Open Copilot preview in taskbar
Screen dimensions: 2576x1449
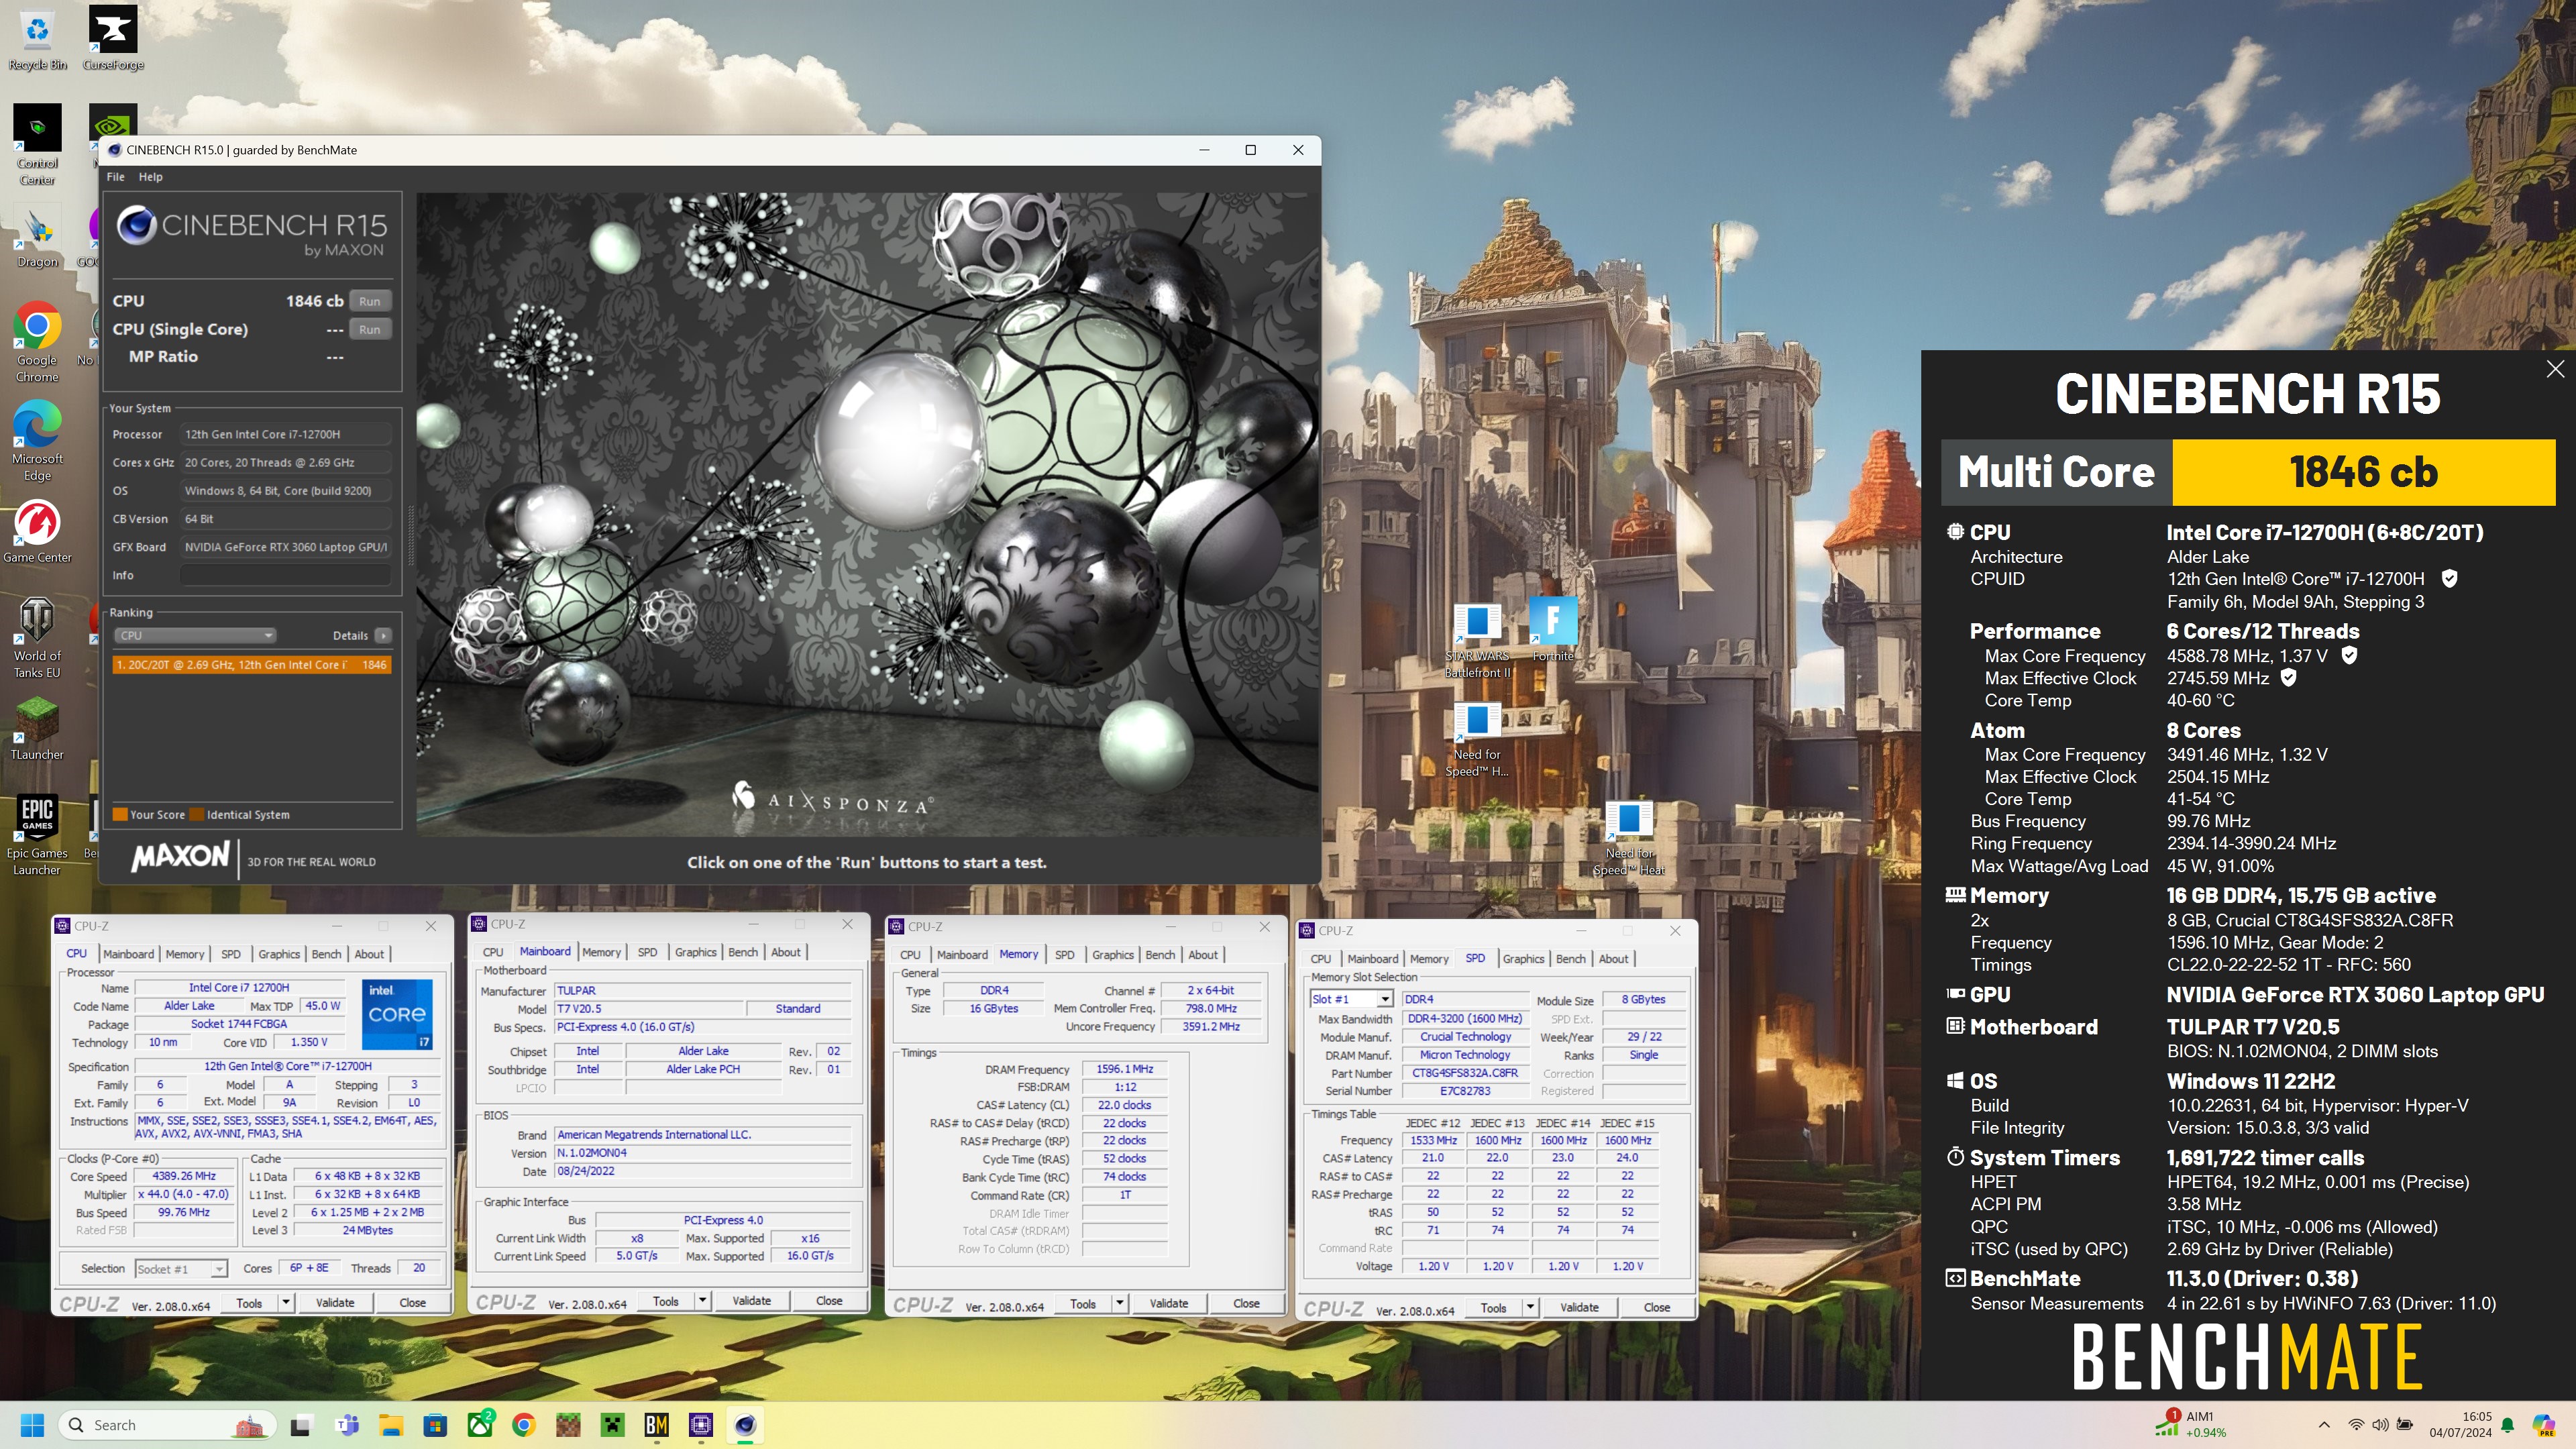(x=2544, y=1425)
